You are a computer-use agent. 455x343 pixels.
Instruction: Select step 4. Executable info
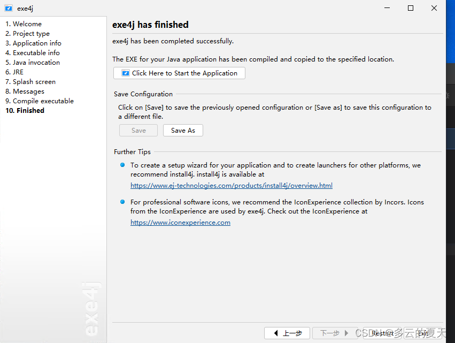point(33,53)
